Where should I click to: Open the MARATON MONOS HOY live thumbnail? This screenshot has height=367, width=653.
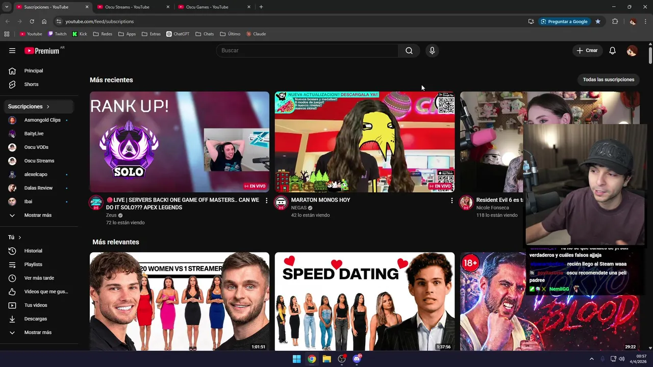pyautogui.click(x=365, y=142)
